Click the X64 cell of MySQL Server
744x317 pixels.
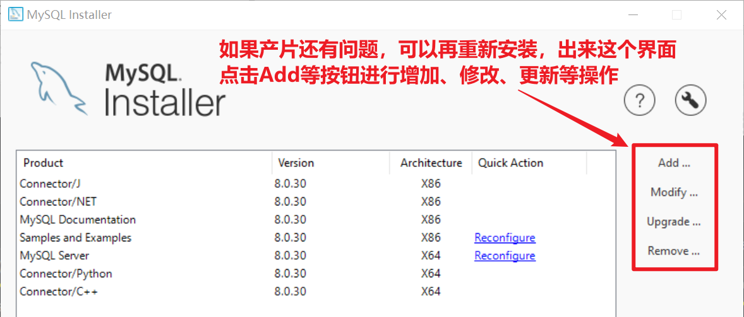click(431, 256)
